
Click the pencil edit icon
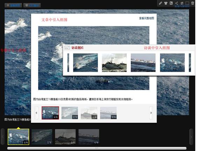click(x=160, y=3)
